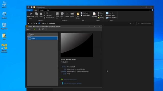Click the Copy ribbon icon in Clipboard group

[36, 15]
